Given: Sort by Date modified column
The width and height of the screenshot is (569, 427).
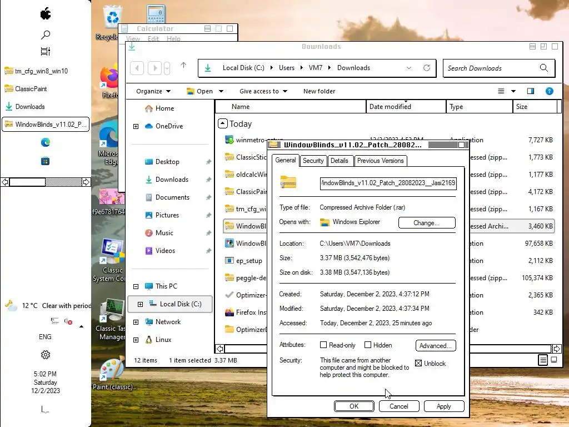Looking at the screenshot, I should click(406, 107).
